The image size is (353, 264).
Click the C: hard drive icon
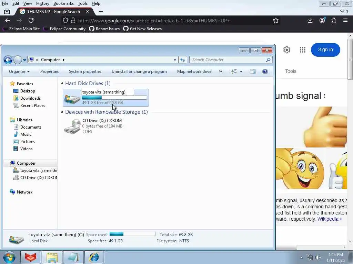coord(72,99)
